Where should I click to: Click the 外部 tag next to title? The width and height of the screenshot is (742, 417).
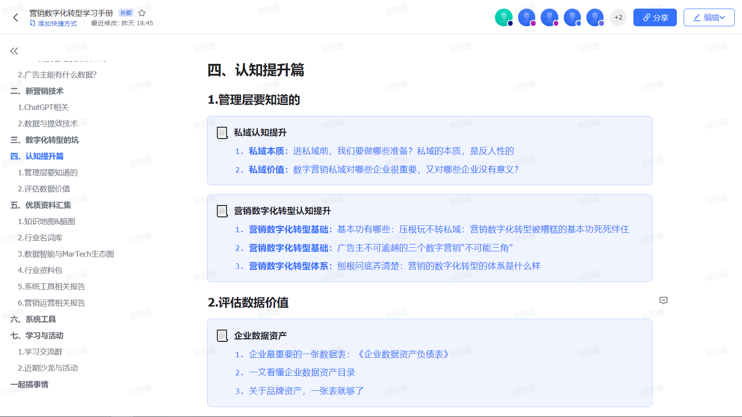126,13
